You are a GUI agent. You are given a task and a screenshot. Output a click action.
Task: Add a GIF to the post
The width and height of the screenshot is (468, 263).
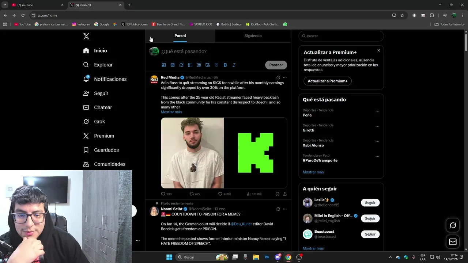coord(173,65)
